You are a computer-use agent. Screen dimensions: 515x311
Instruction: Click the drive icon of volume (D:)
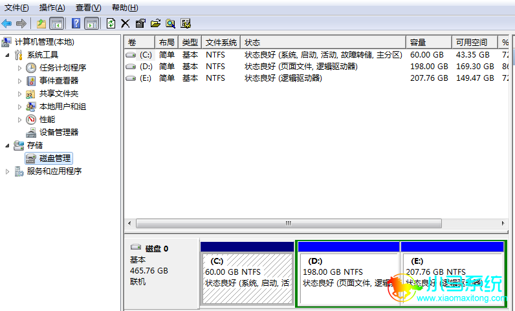(131, 67)
